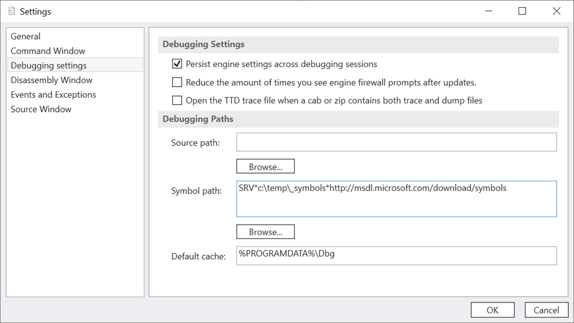Click into the Symbol path text box
Image resolution: width=574 pixels, height=323 pixels.
point(396,202)
